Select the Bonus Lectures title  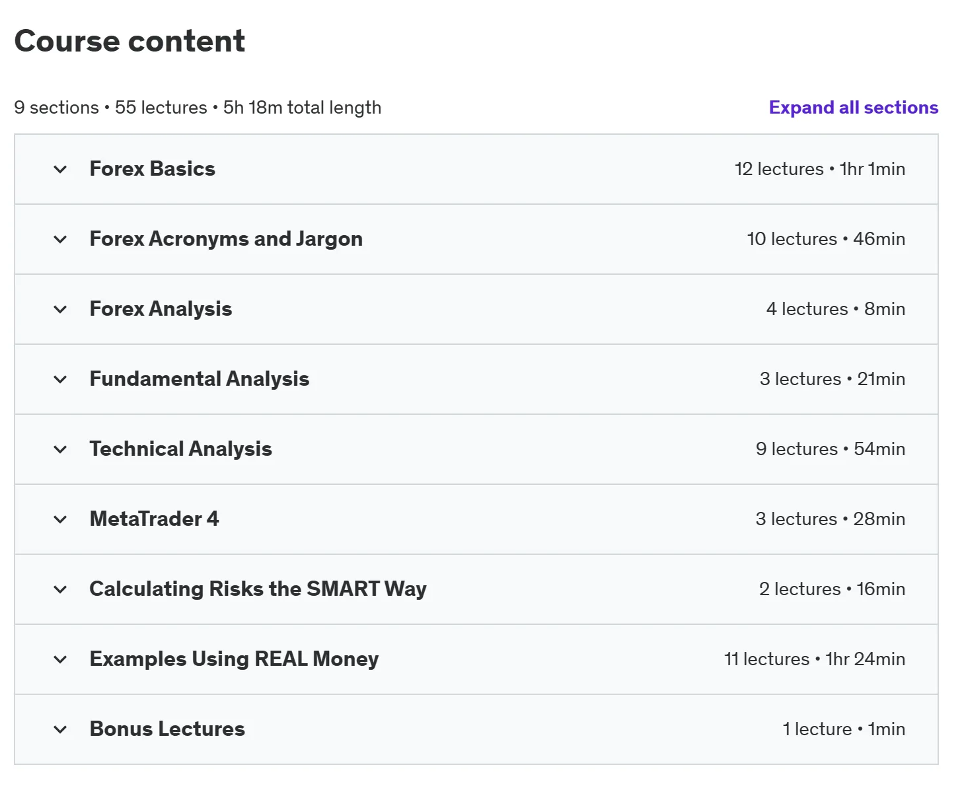pos(167,729)
